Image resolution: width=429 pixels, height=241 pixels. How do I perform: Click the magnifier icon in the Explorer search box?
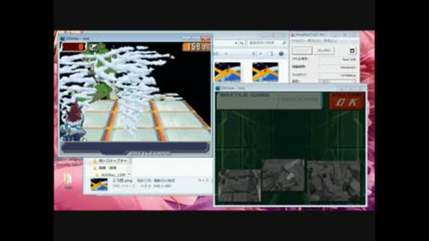(x=284, y=43)
